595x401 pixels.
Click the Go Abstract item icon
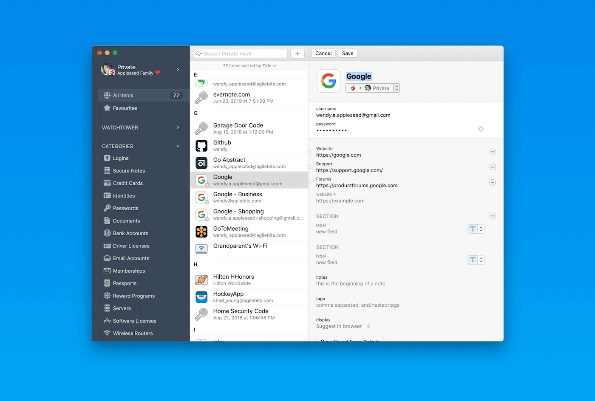[201, 163]
